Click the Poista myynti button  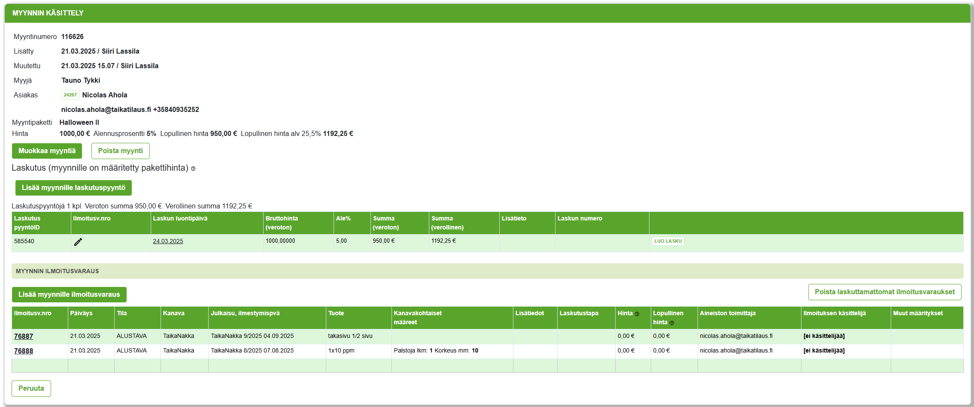pyautogui.click(x=120, y=151)
